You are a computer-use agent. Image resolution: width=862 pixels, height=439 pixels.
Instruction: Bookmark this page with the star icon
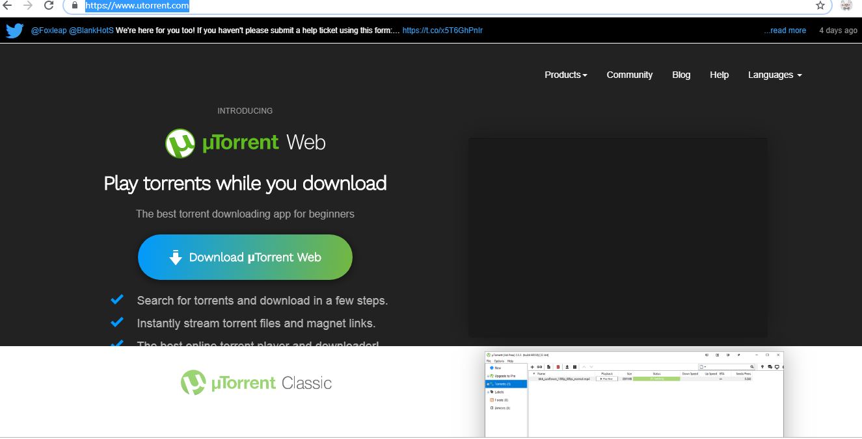click(820, 5)
